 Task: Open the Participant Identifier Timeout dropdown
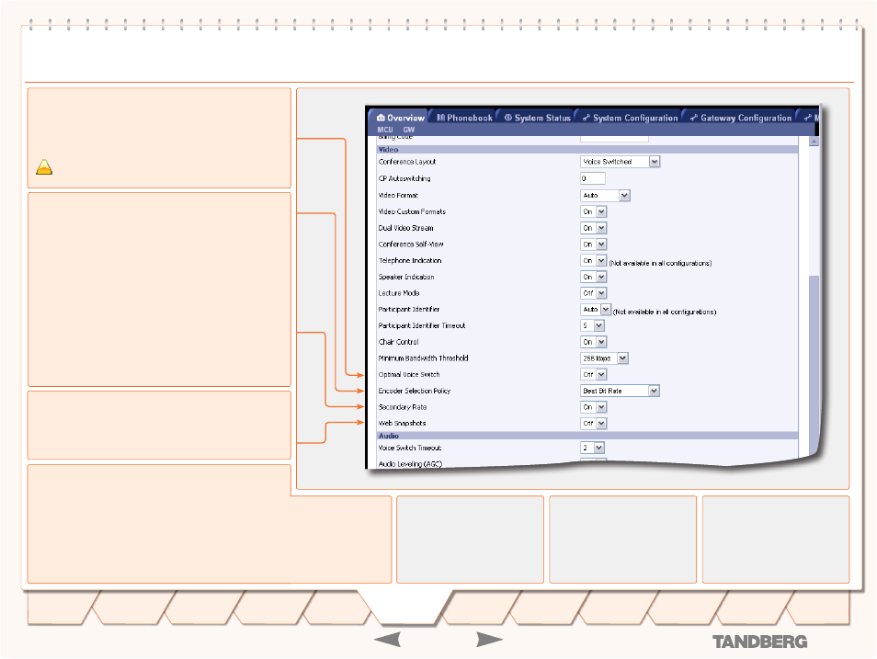(592, 325)
